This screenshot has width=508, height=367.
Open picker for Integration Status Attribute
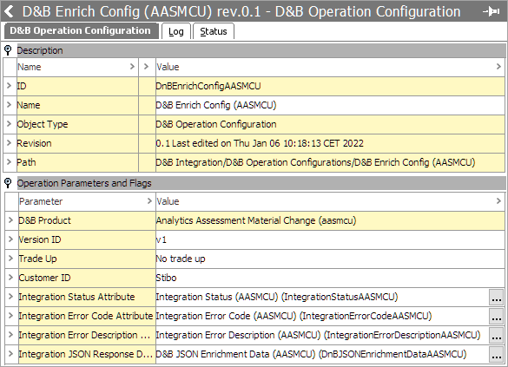(x=497, y=298)
